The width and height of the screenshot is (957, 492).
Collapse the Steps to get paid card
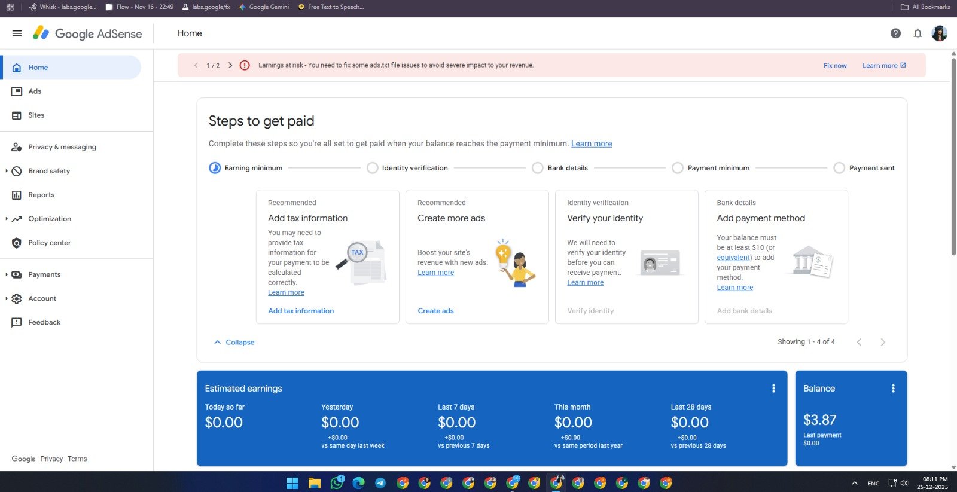click(x=234, y=342)
